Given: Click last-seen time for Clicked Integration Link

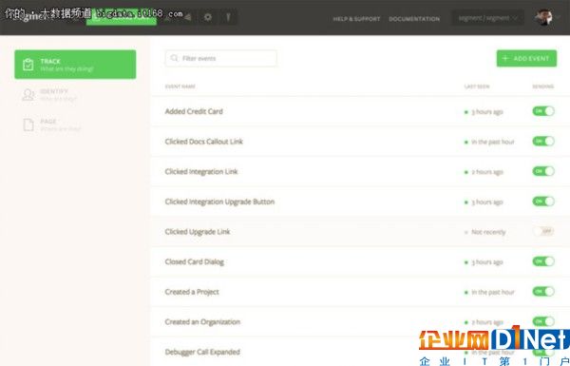Looking at the screenshot, I should (487, 172).
